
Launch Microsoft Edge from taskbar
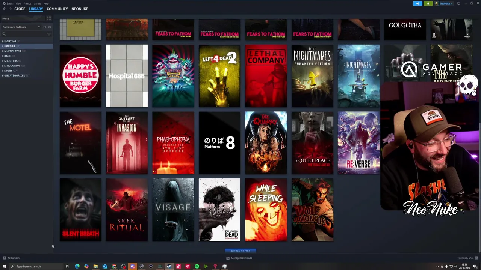(x=77, y=266)
